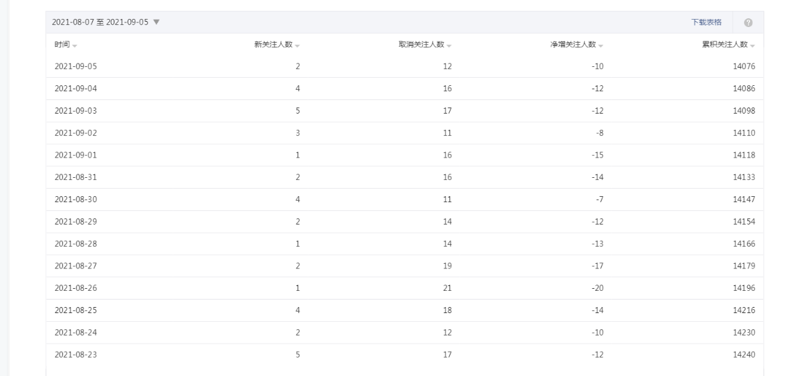The height and width of the screenshot is (376, 788).
Task: Sort by 取消关注人数 column arrow
Action: point(449,46)
